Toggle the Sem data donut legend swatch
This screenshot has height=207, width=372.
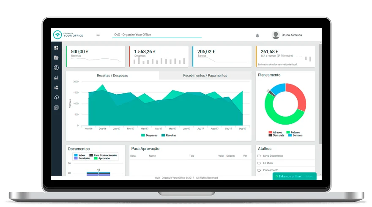pyautogui.click(x=270, y=135)
